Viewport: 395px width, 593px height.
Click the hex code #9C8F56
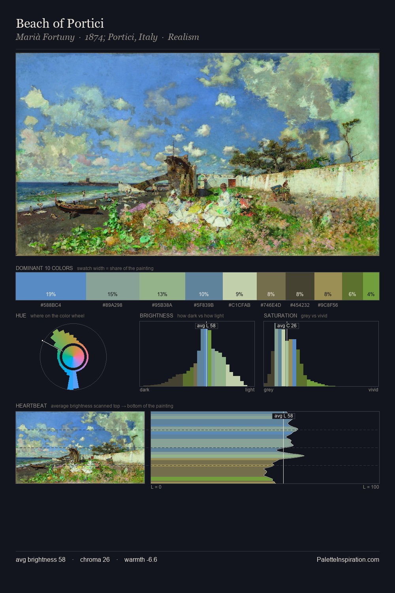click(328, 305)
